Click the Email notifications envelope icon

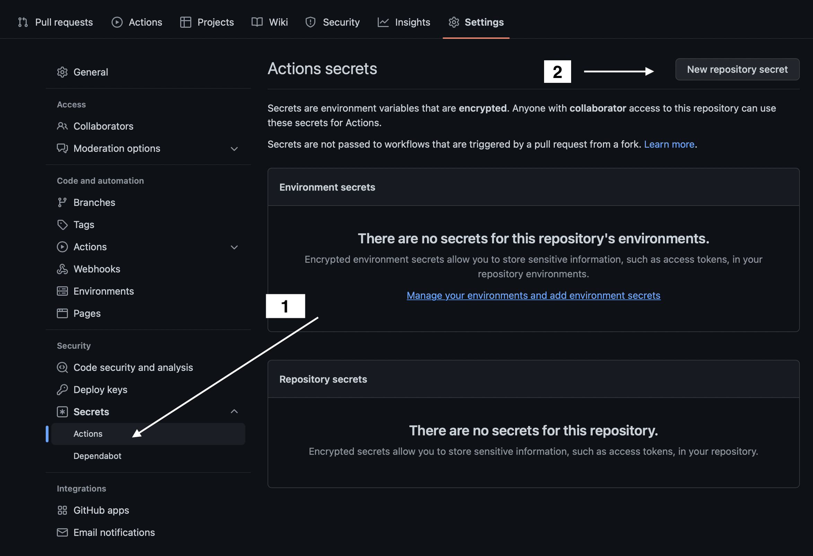point(62,532)
